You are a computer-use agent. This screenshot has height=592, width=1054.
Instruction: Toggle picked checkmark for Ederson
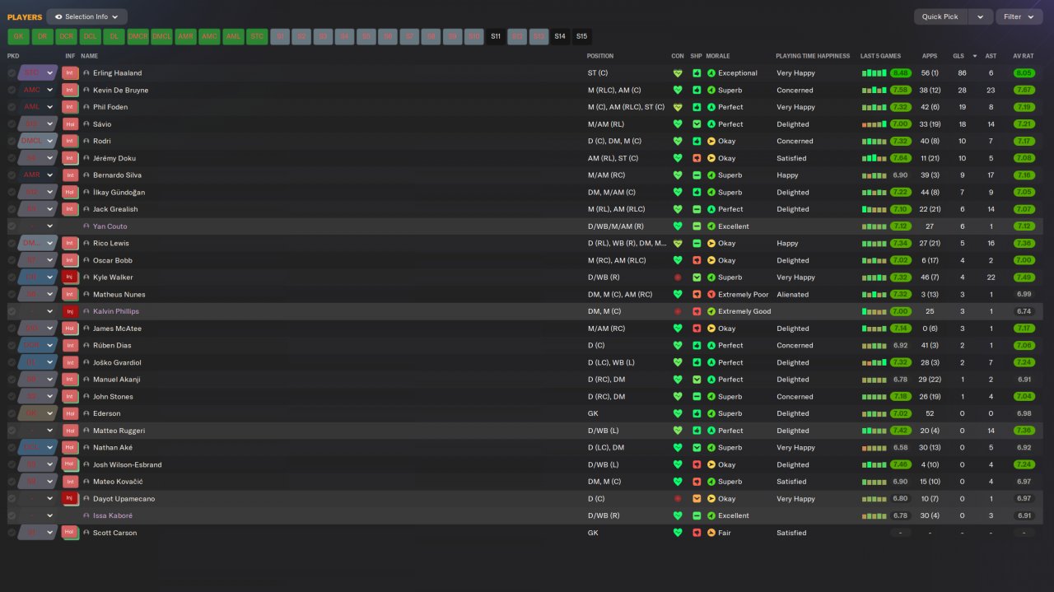[x=12, y=413]
